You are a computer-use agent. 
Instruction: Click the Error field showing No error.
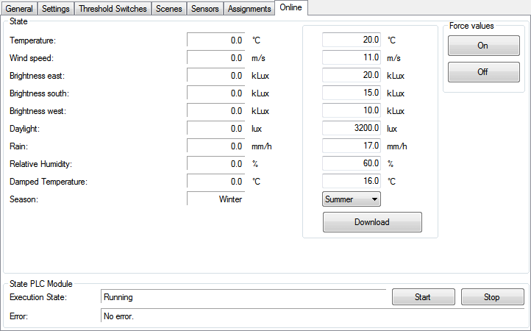point(313,316)
